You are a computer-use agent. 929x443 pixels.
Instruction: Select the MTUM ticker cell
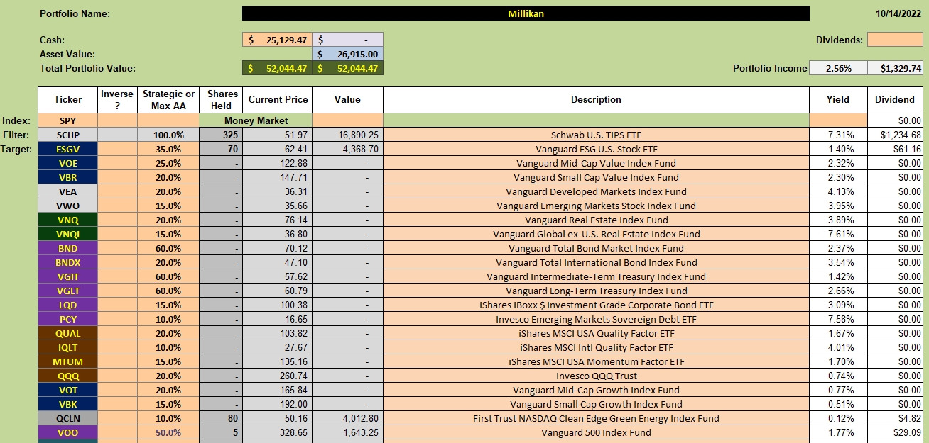[68, 361]
